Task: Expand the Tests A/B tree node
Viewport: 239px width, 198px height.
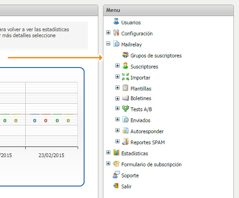Action: tap(117, 108)
